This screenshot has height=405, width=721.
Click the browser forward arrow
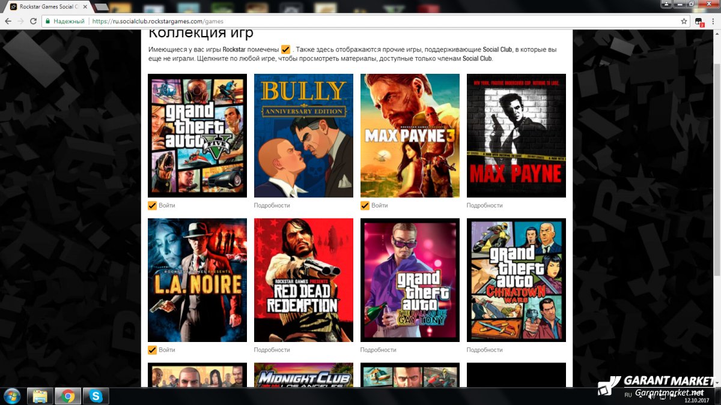[21, 20]
